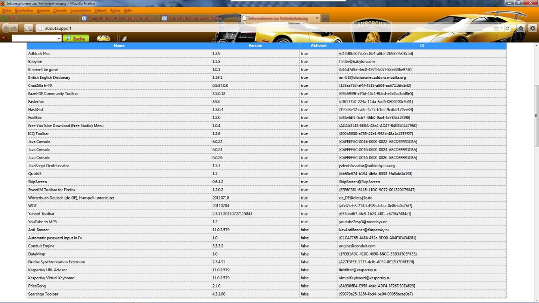Click the 'false' value for Conduit Engine
The image size is (539, 303).
pyautogui.click(x=305, y=246)
